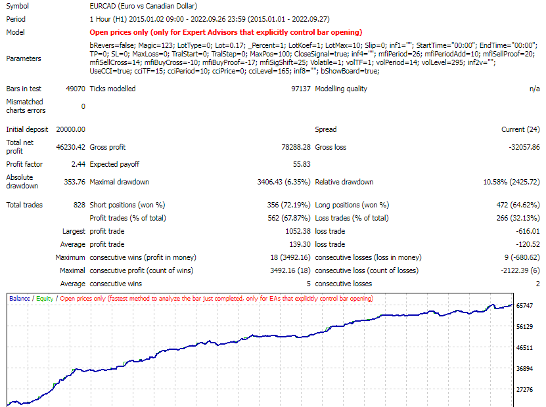Select consecutive losses value 9 (-680.62)

[x=522, y=257]
